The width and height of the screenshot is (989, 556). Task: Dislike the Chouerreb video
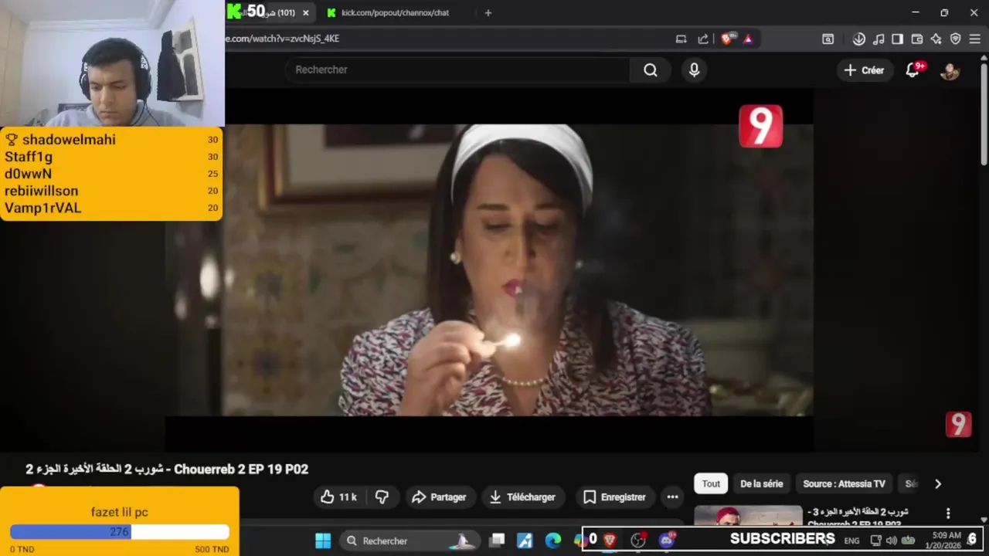(382, 497)
